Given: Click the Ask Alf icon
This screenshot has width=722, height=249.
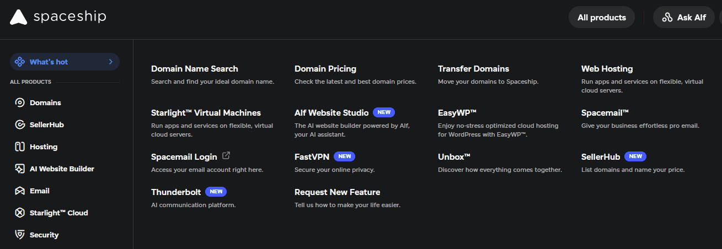Looking at the screenshot, I should [667, 18].
